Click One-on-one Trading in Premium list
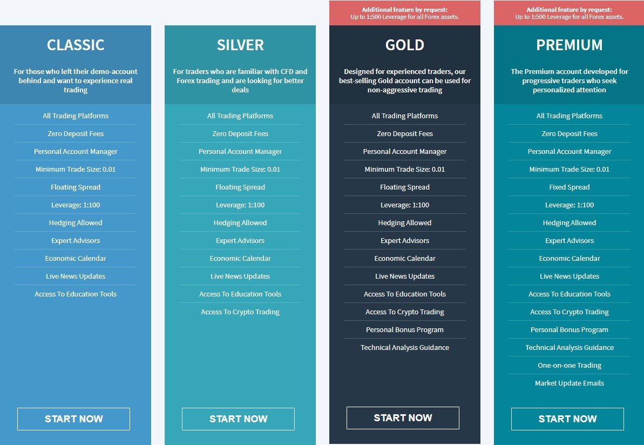644x445 pixels. [x=570, y=365]
